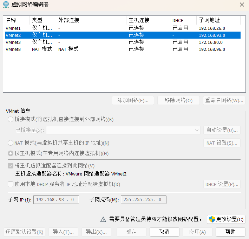This screenshot has height=239, width=249.
Task: Click the Virtual Network Editor globe icon
Action: (x=6, y=4)
